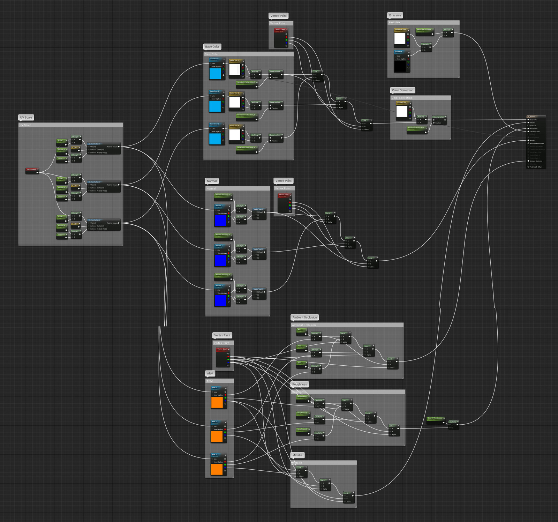Viewport: 558px width, 522px height.
Task: Select the ARM 1 orange texture preview
Action: 217,402
